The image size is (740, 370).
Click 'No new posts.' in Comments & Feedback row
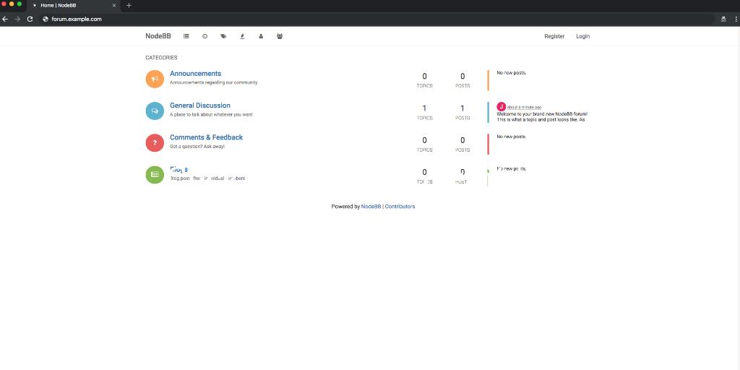click(511, 137)
